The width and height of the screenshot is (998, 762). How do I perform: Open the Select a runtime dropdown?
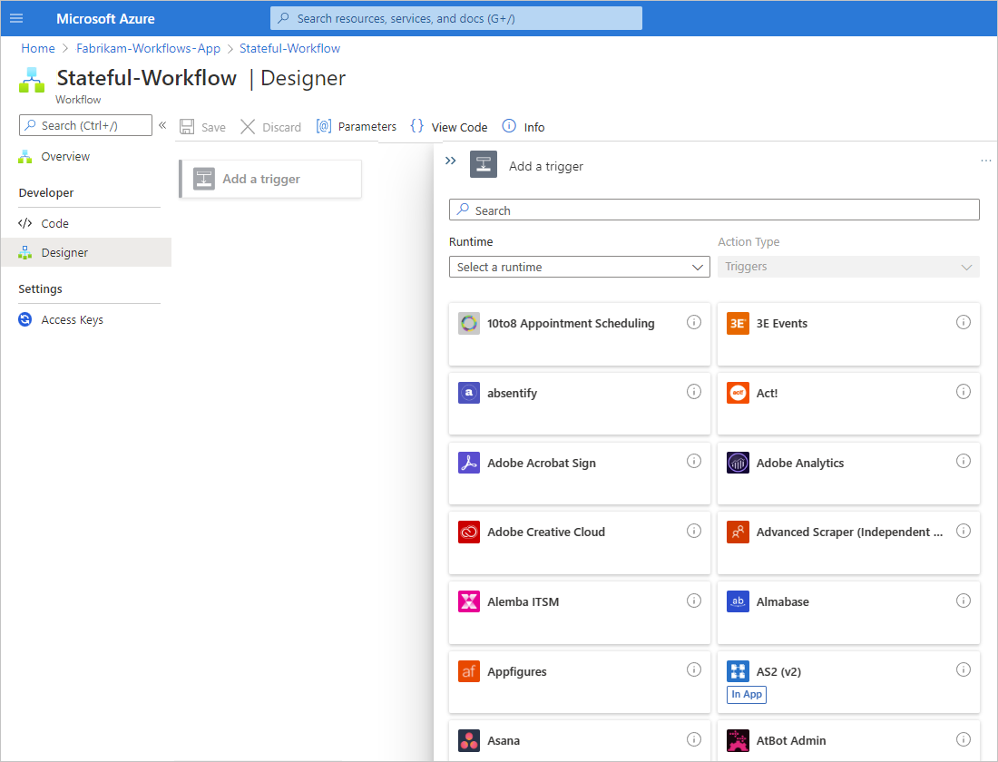(580, 267)
